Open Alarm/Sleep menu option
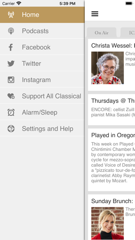 pyautogui.click(x=42, y=112)
